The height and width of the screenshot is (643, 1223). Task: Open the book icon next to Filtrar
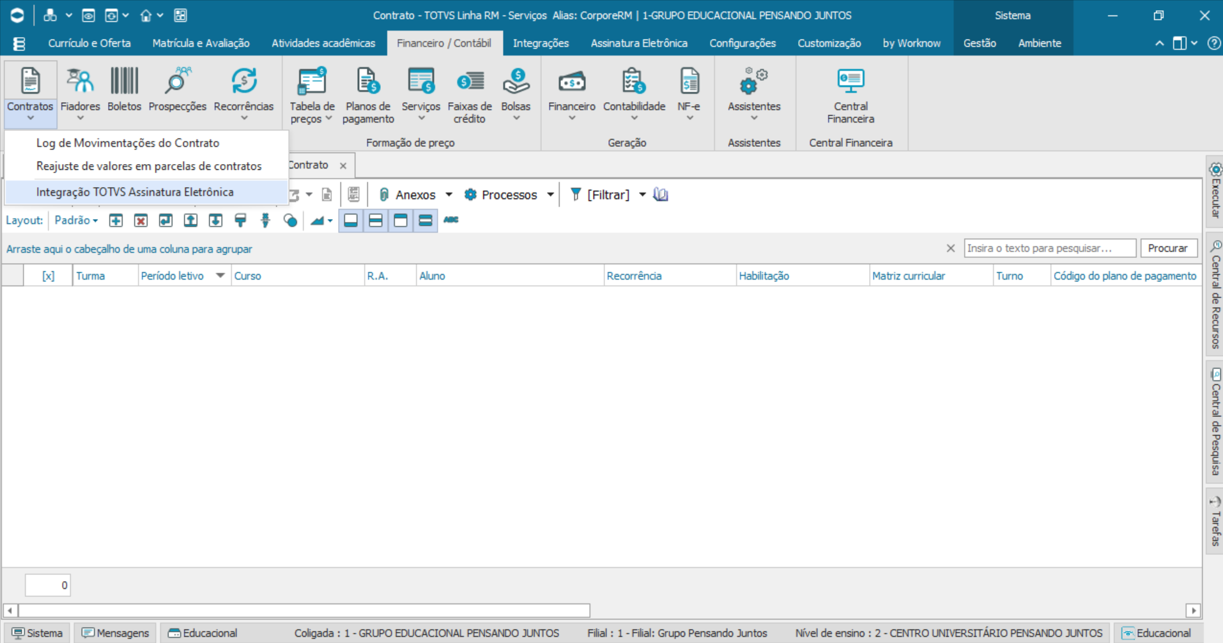pos(661,195)
